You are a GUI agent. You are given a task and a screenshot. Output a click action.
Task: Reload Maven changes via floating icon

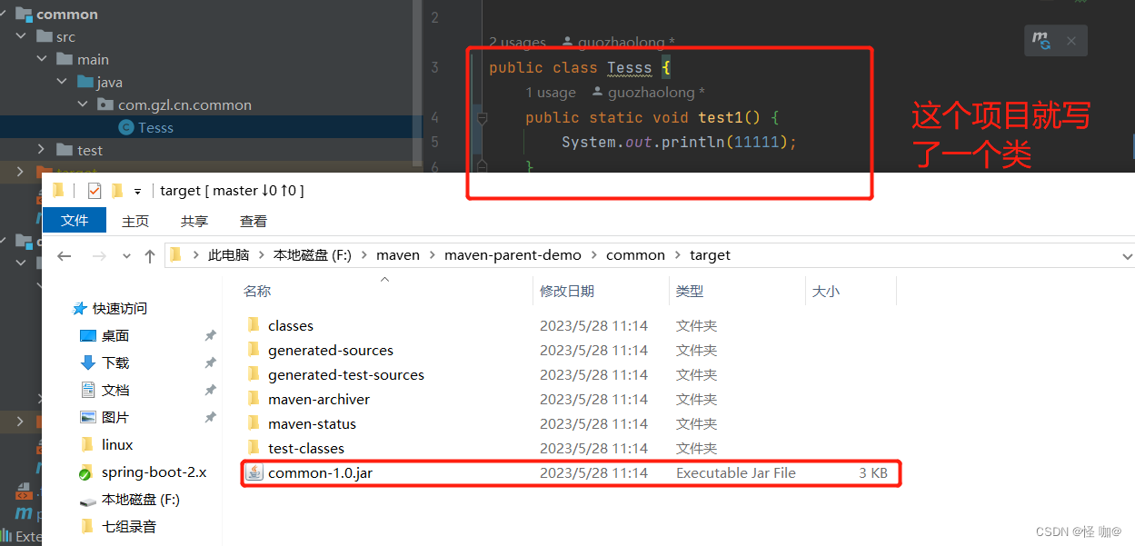1041,41
